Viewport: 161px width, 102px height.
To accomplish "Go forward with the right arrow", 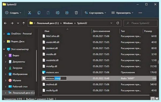I will pos(12,23).
